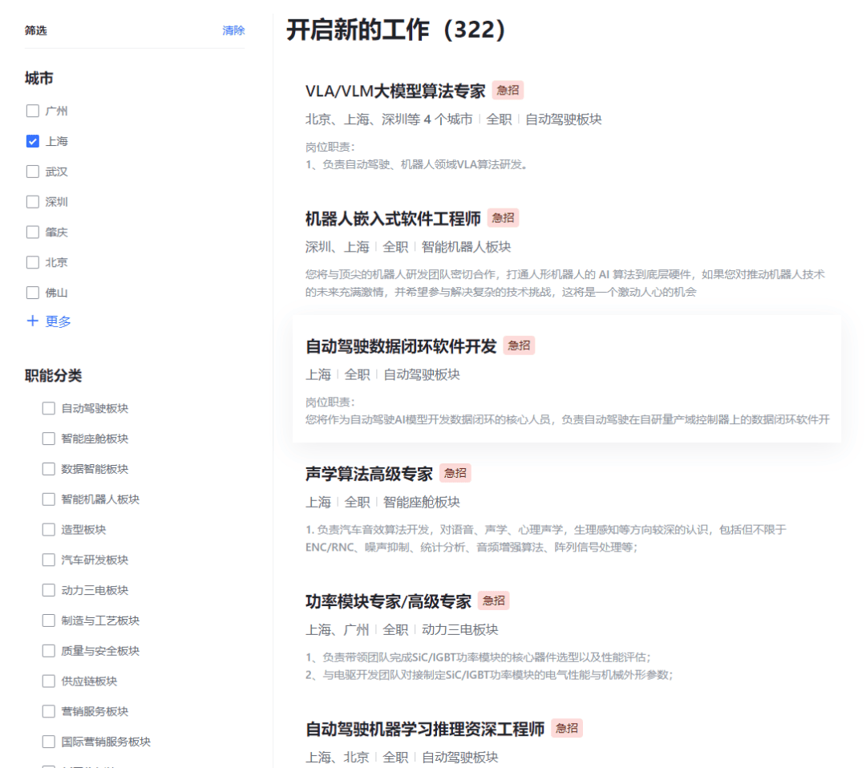
Task: Check the 肇庆 city checkbox
Action: pos(33,232)
